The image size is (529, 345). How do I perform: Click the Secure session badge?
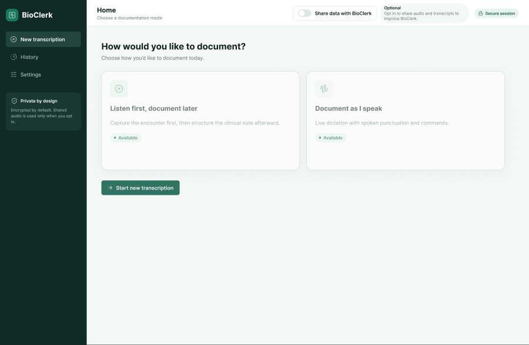(497, 13)
